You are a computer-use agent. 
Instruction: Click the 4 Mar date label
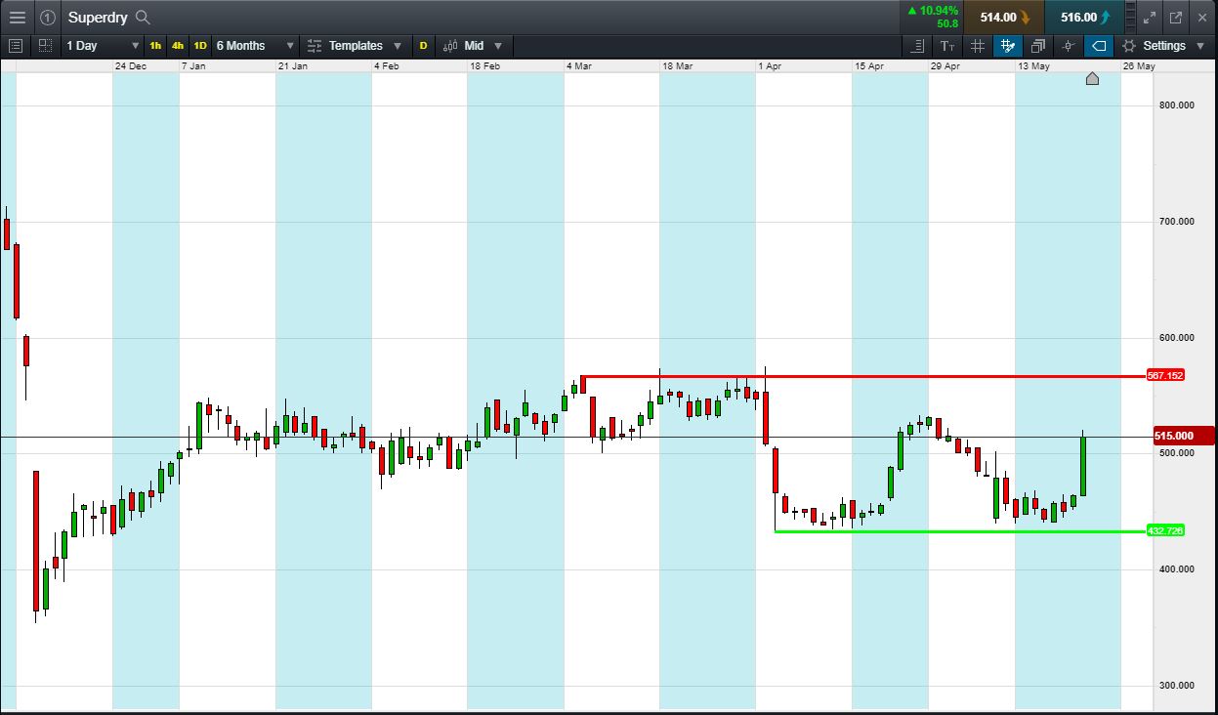pos(579,65)
